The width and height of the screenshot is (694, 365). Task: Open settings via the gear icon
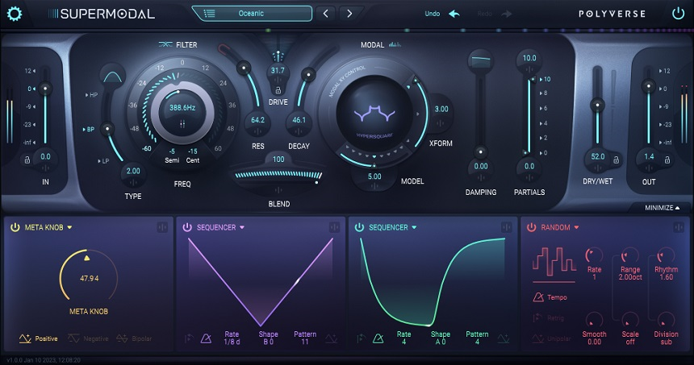coord(15,14)
